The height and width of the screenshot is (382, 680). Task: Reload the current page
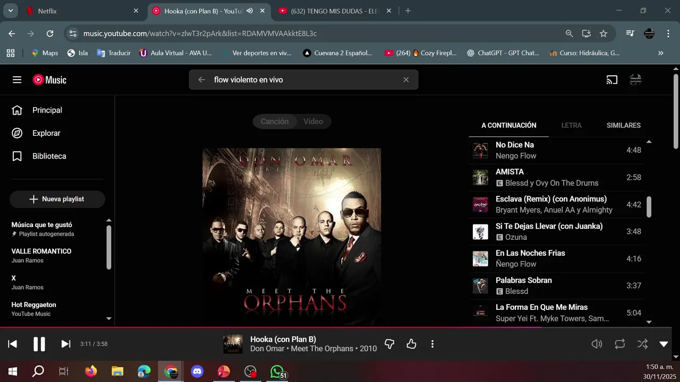(50, 33)
